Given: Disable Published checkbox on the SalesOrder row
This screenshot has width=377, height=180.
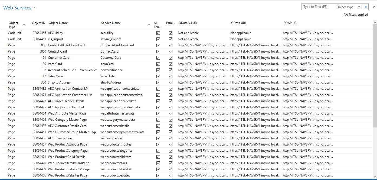Looking at the screenshot, I should pos(171,76).
